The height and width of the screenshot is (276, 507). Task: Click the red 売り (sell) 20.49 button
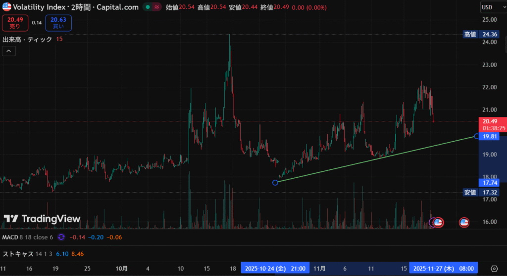click(x=15, y=23)
